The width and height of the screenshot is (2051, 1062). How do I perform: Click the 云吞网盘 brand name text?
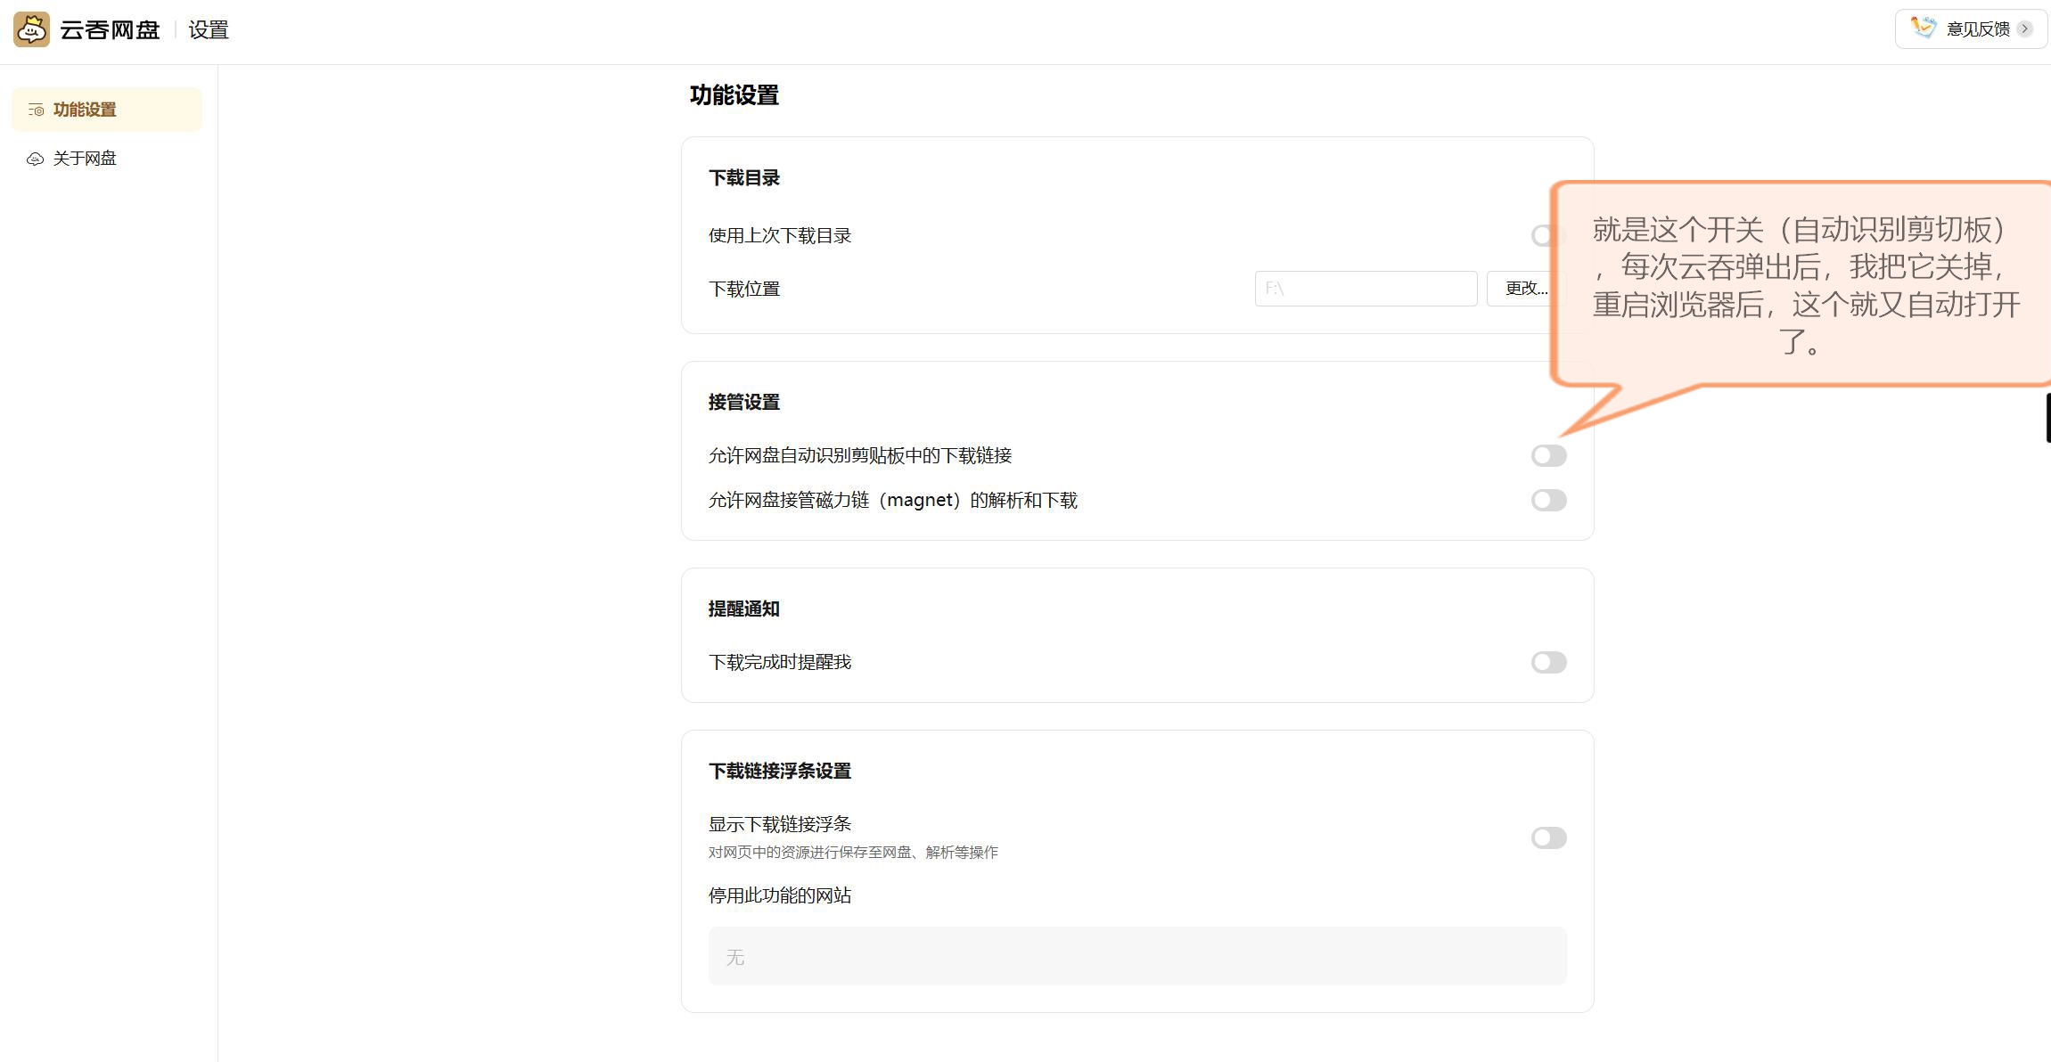110,30
